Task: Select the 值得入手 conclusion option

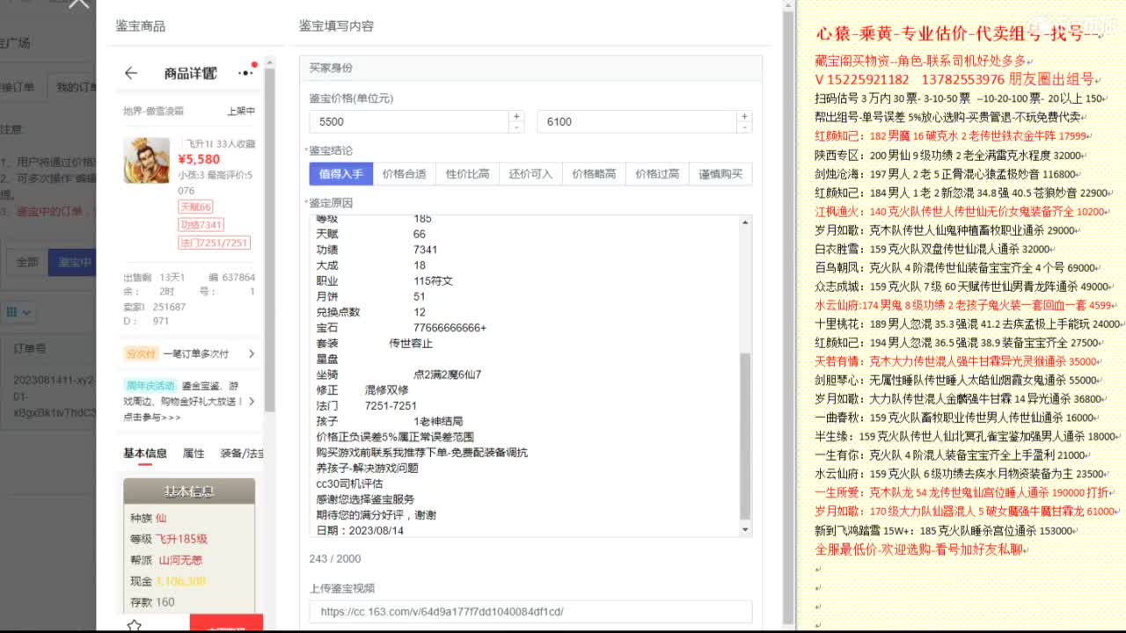Action: 340,174
